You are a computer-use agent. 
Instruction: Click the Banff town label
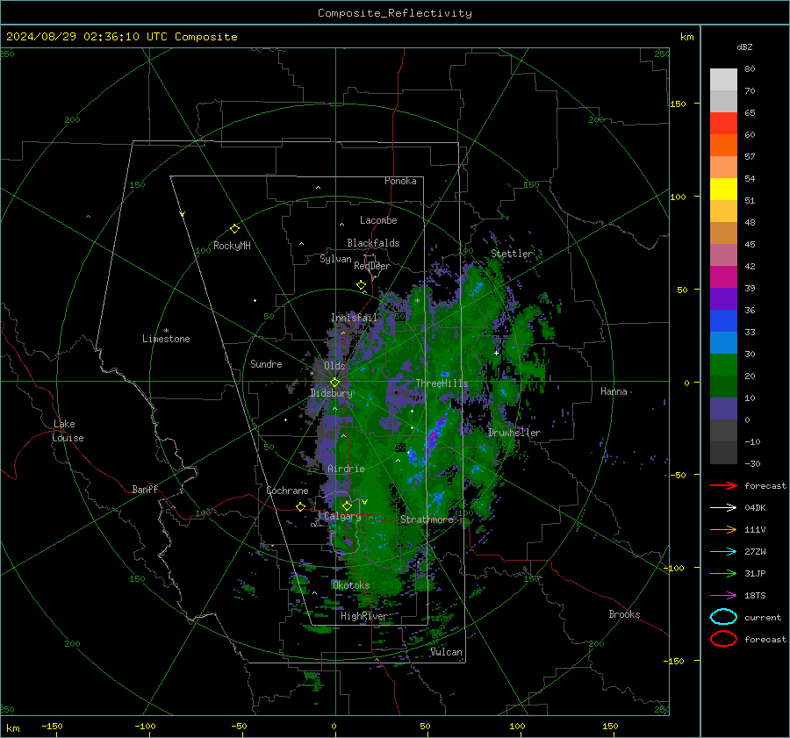[145, 490]
